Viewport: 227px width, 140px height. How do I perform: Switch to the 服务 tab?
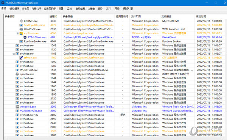[x=100, y=9]
